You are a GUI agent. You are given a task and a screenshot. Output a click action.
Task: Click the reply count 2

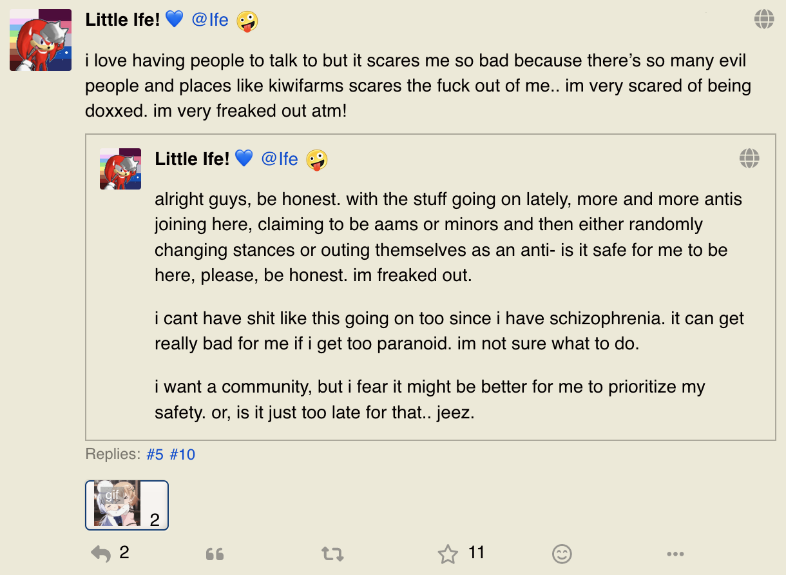pyautogui.click(x=124, y=552)
